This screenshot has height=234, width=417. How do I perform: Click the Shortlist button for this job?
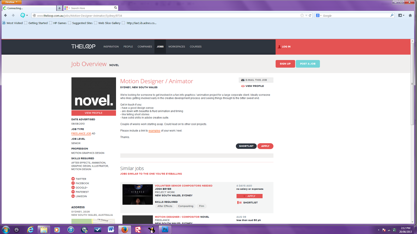[x=246, y=146]
